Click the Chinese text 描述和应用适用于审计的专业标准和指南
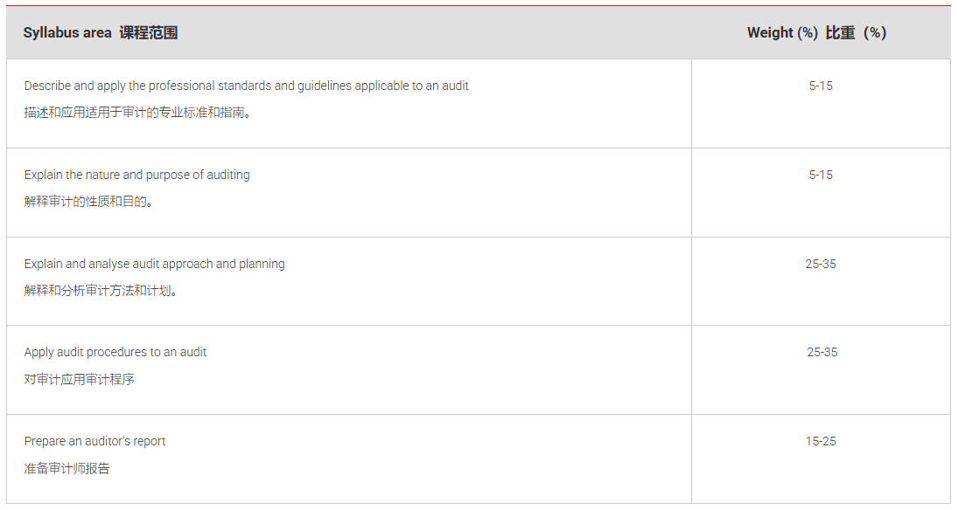Image resolution: width=958 pixels, height=510 pixels. [x=137, y=113]
